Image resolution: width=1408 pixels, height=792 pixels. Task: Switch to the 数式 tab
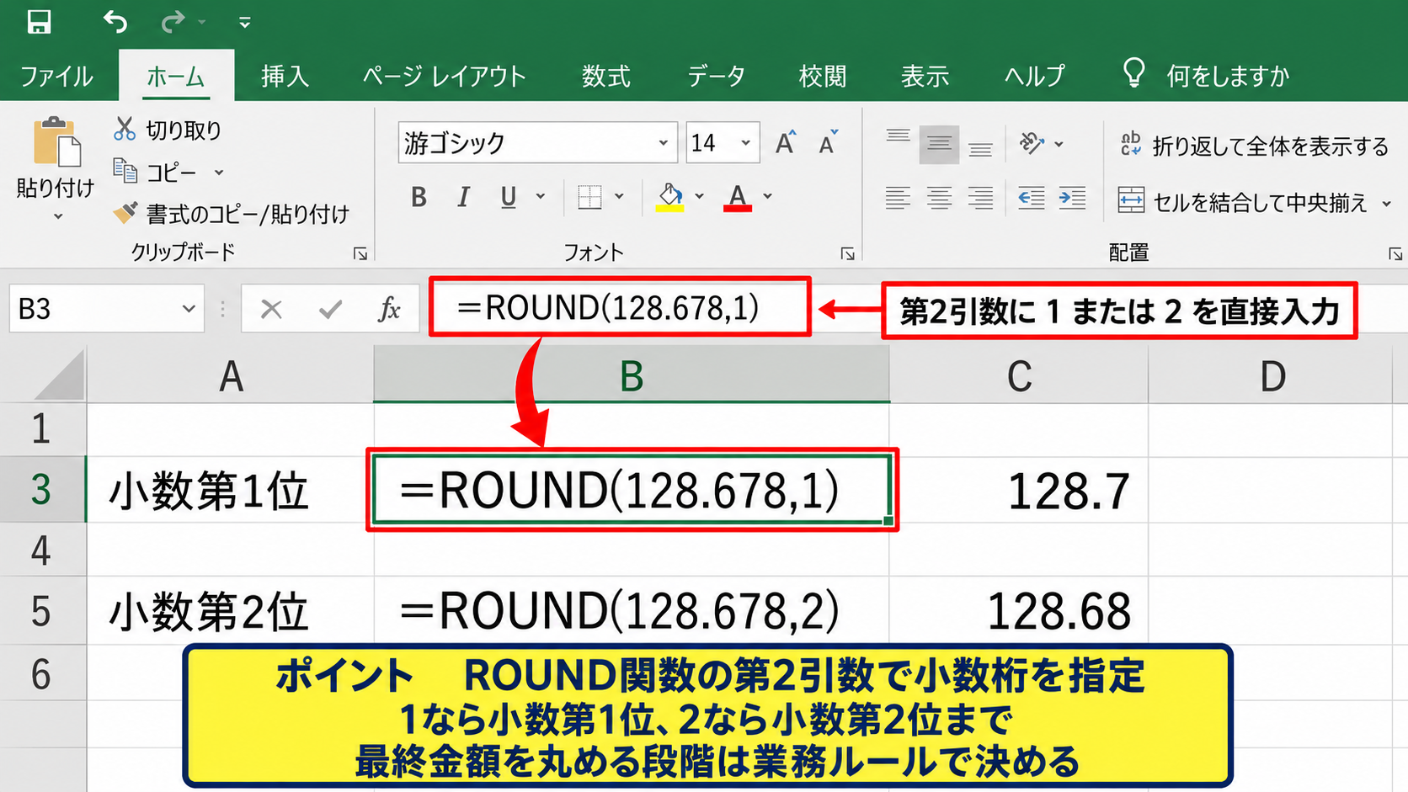point(605,77)
